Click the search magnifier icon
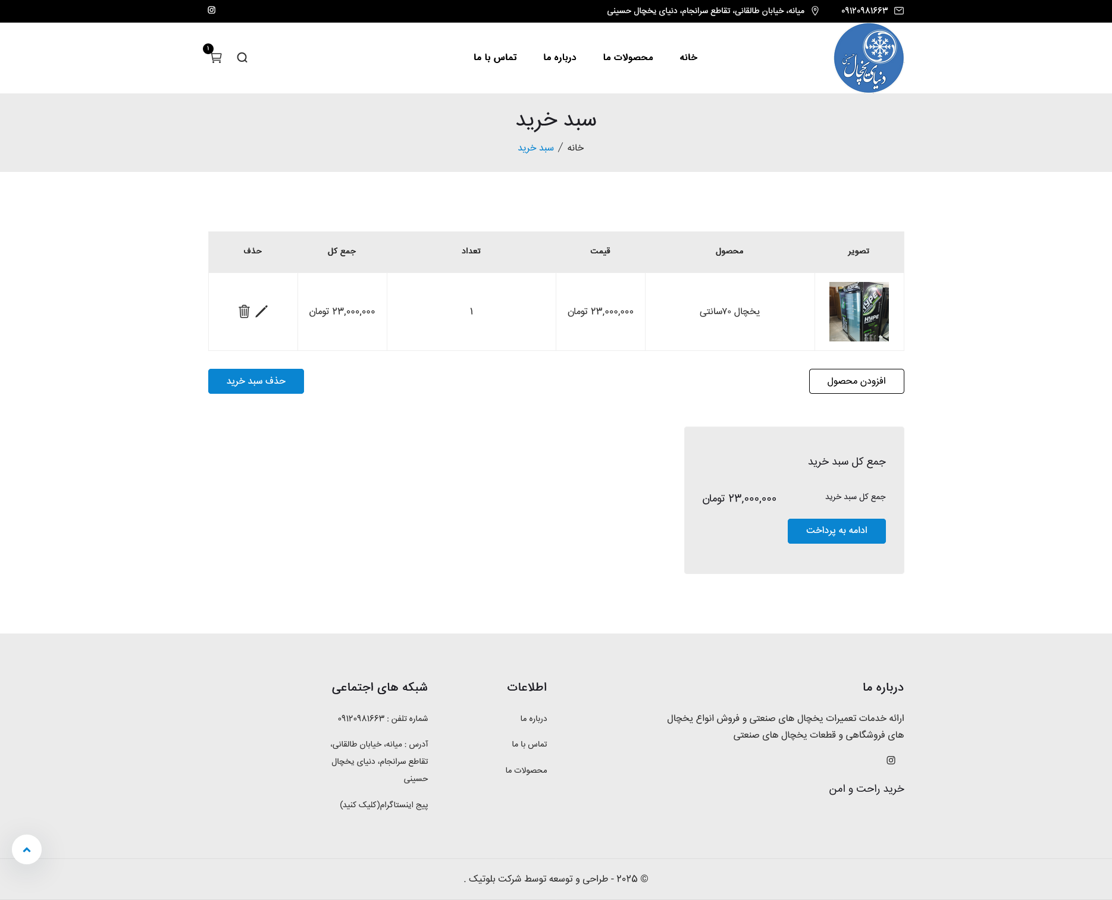The image size is (1112, 900). pos(242,58)
